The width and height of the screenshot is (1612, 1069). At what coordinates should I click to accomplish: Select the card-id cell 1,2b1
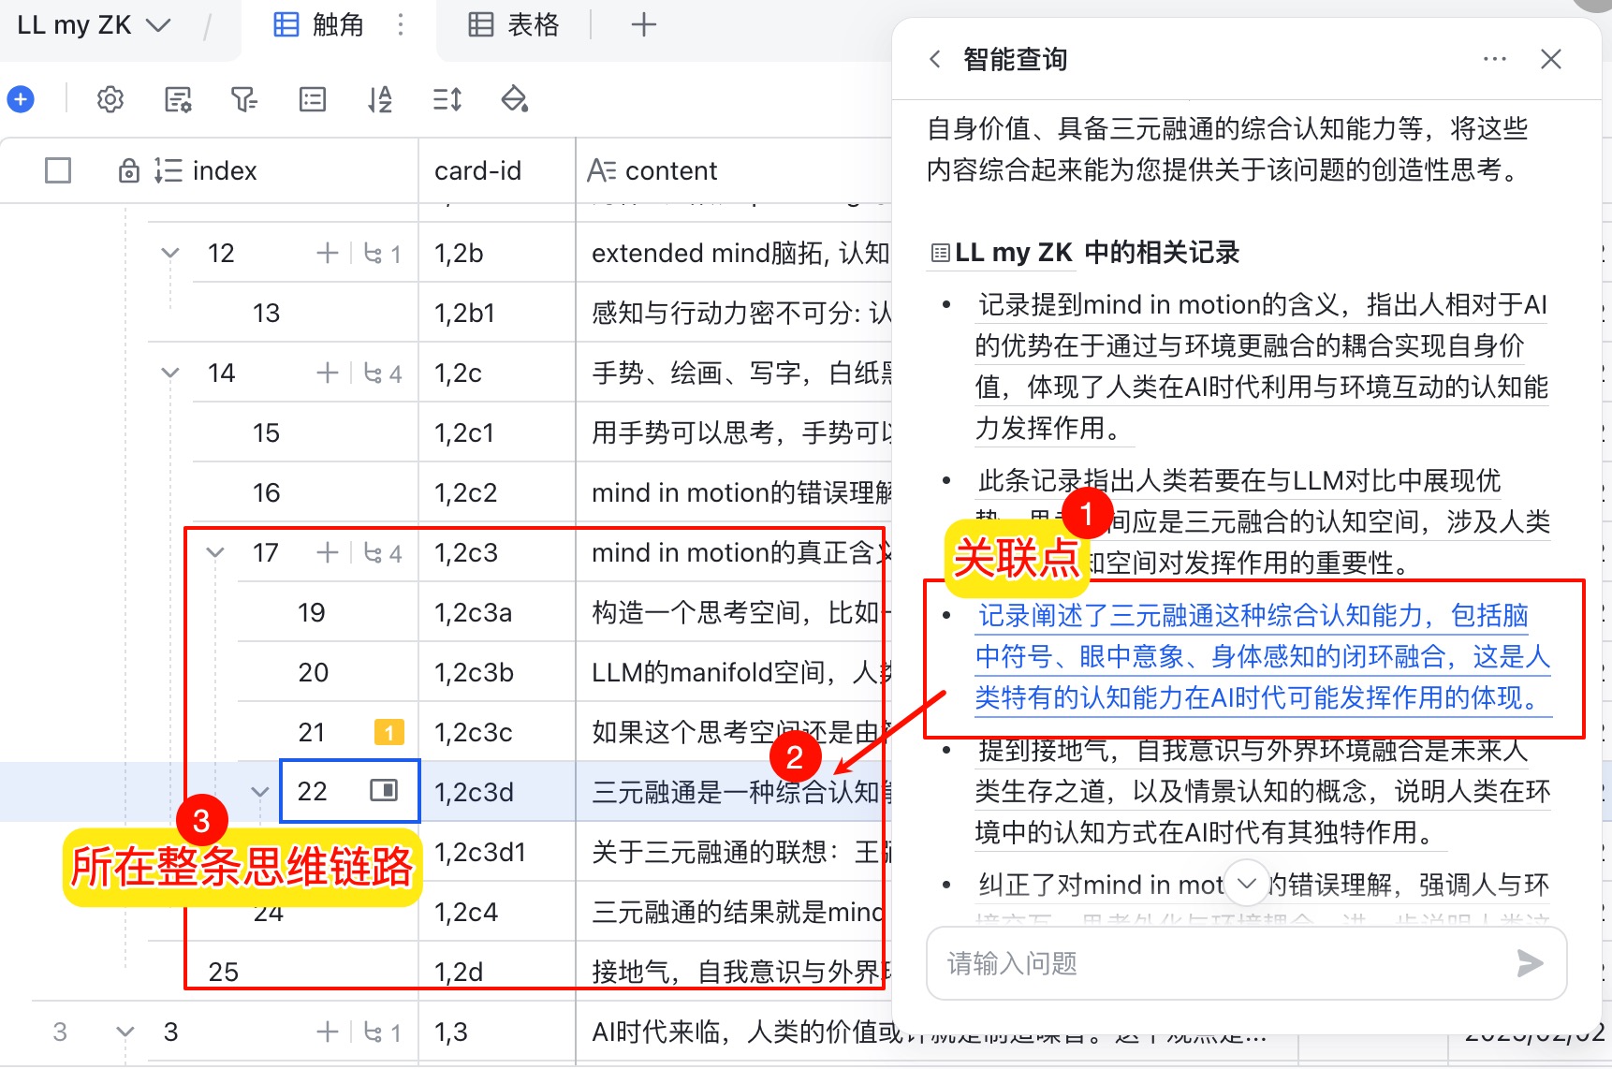point(497,313)
